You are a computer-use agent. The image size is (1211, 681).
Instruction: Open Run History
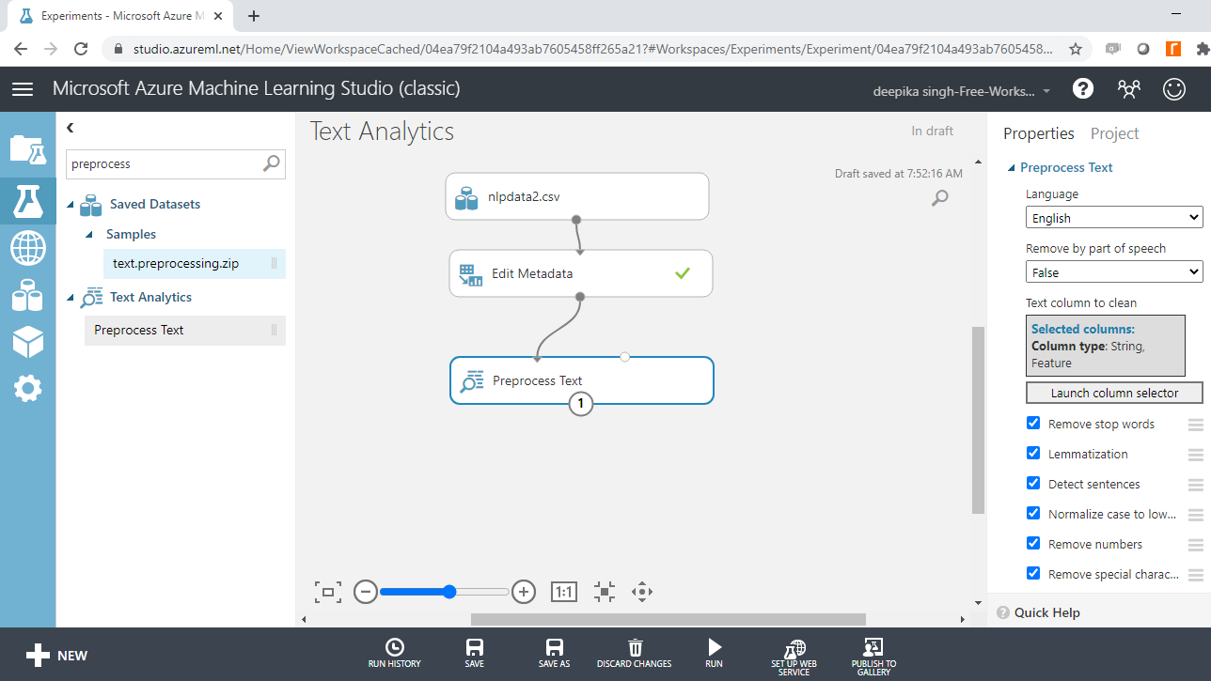pyautogui.click(x=395, y=653)
